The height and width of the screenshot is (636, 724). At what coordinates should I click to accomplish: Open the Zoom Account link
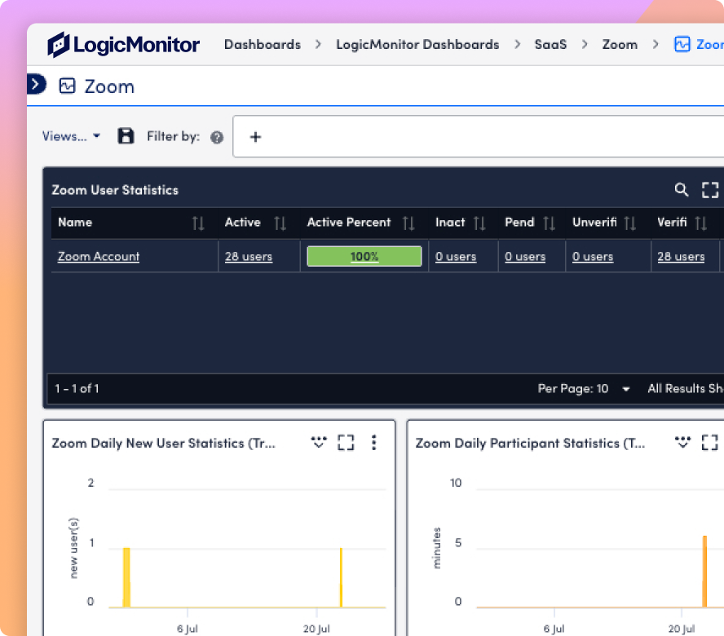[x=99, y=256]
